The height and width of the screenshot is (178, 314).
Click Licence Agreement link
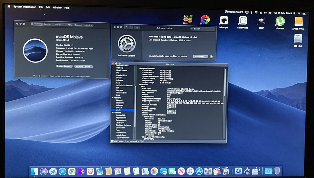81,76
